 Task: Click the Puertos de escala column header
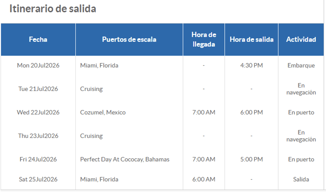pos(129,39)
